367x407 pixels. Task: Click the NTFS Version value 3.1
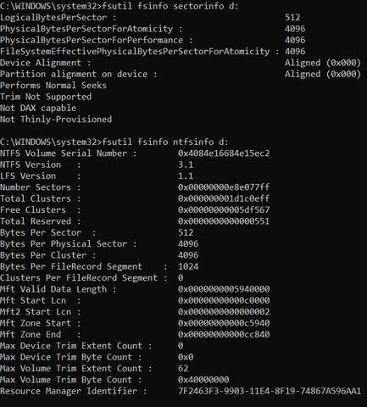[x=186, y=164]
